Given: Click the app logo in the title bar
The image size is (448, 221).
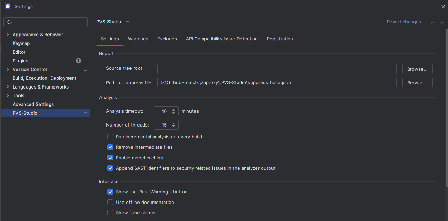Looking at the screenshot, I should point(8,6).
